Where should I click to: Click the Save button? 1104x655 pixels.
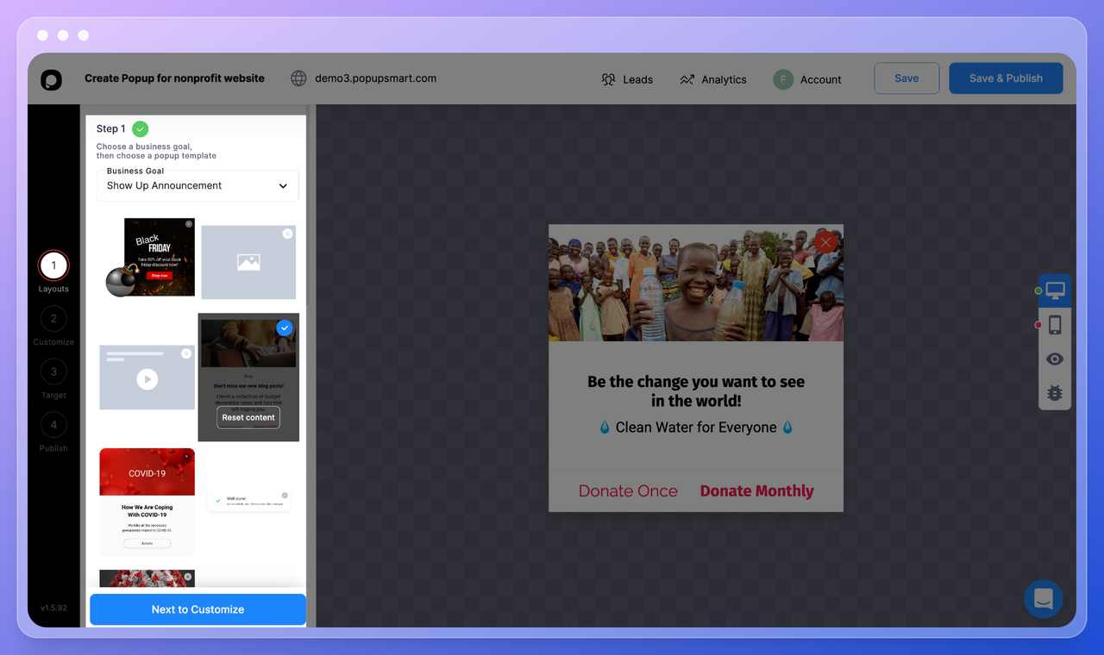[906, 78]
